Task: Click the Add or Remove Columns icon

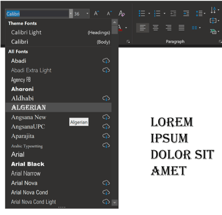Action: coord(194,28)
